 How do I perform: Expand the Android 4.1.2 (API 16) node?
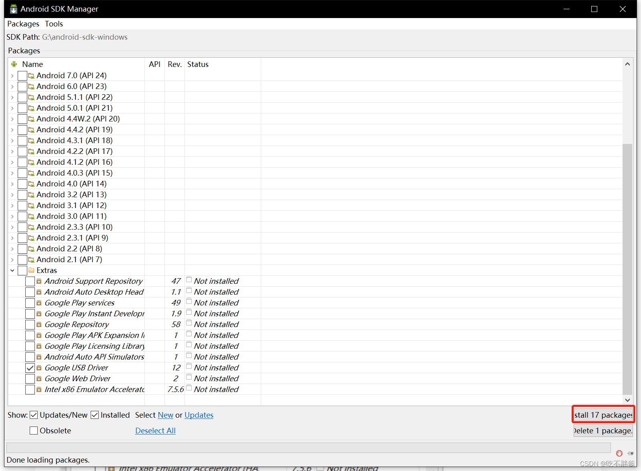click(12, 162)
